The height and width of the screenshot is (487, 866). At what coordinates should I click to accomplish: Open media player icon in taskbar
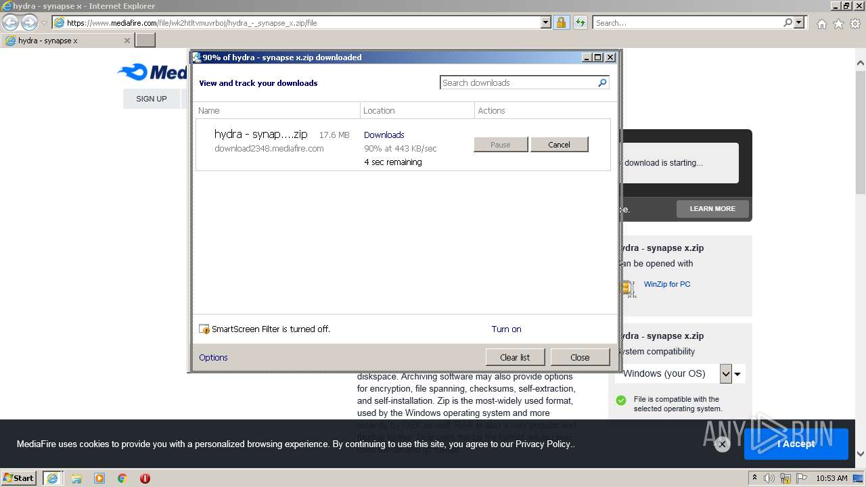(x=99, y=478)
